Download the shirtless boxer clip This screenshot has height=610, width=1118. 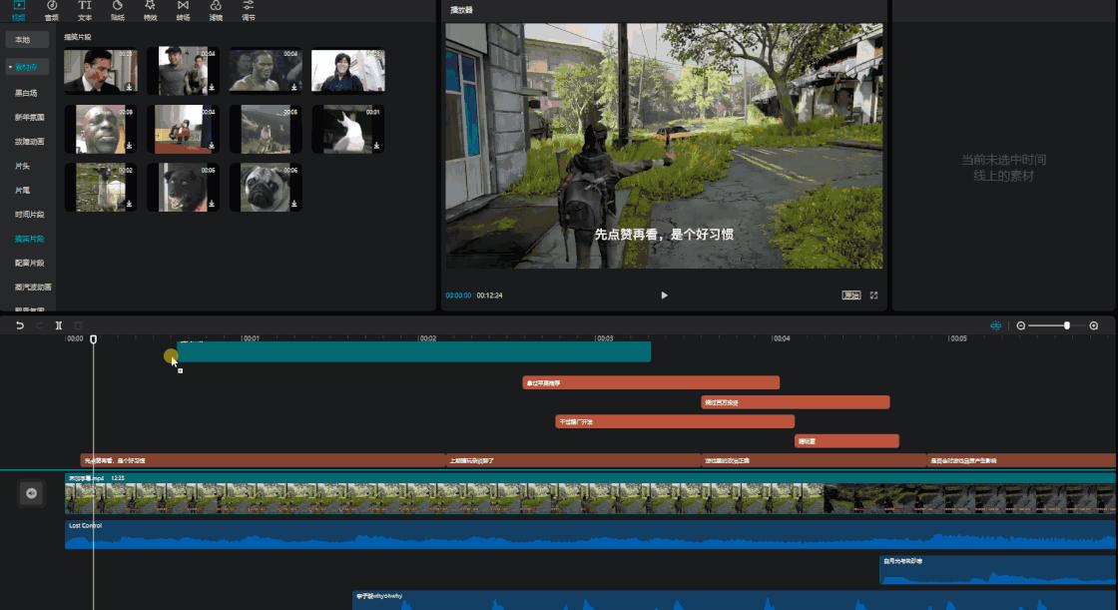[293, 87]
